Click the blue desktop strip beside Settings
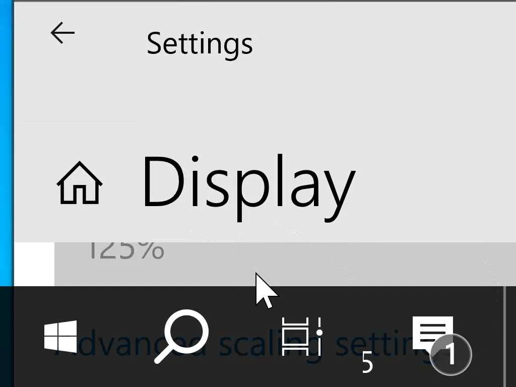Viewport: 516px width, 387px height. tap(7, 143)
